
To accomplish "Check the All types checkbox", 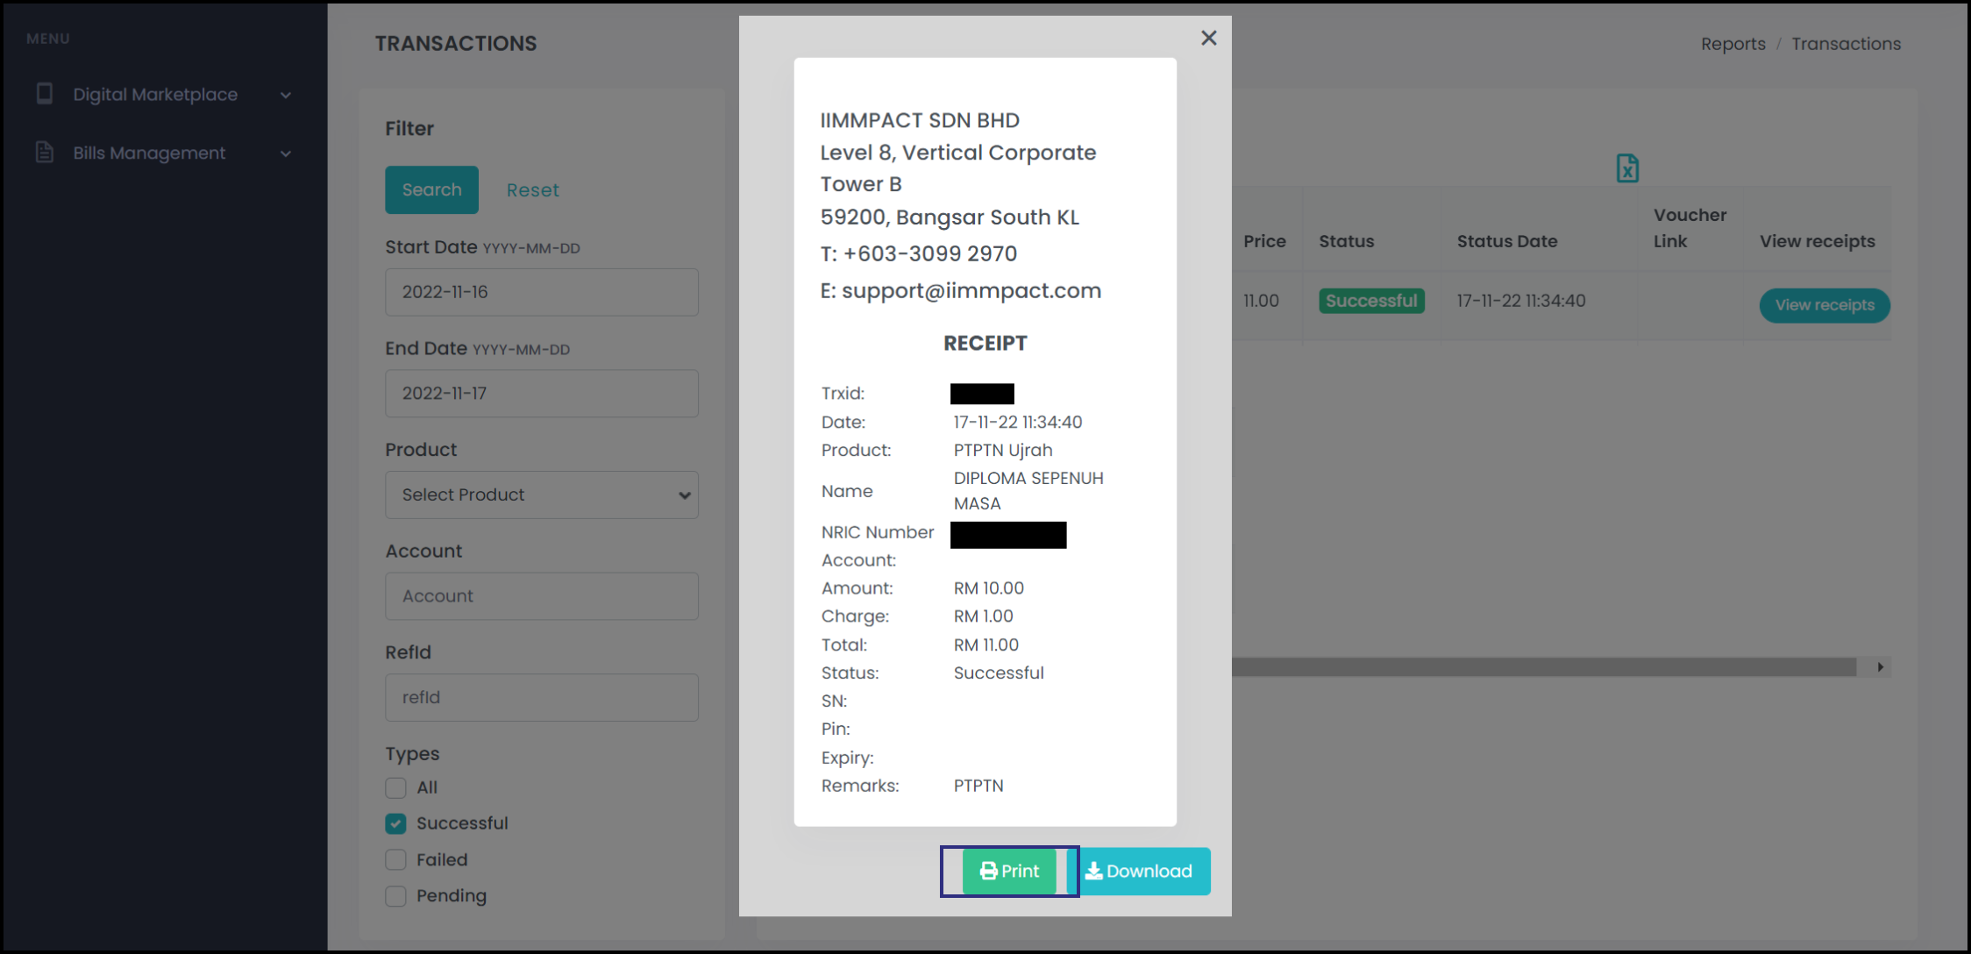I will (x=395, y=787).
